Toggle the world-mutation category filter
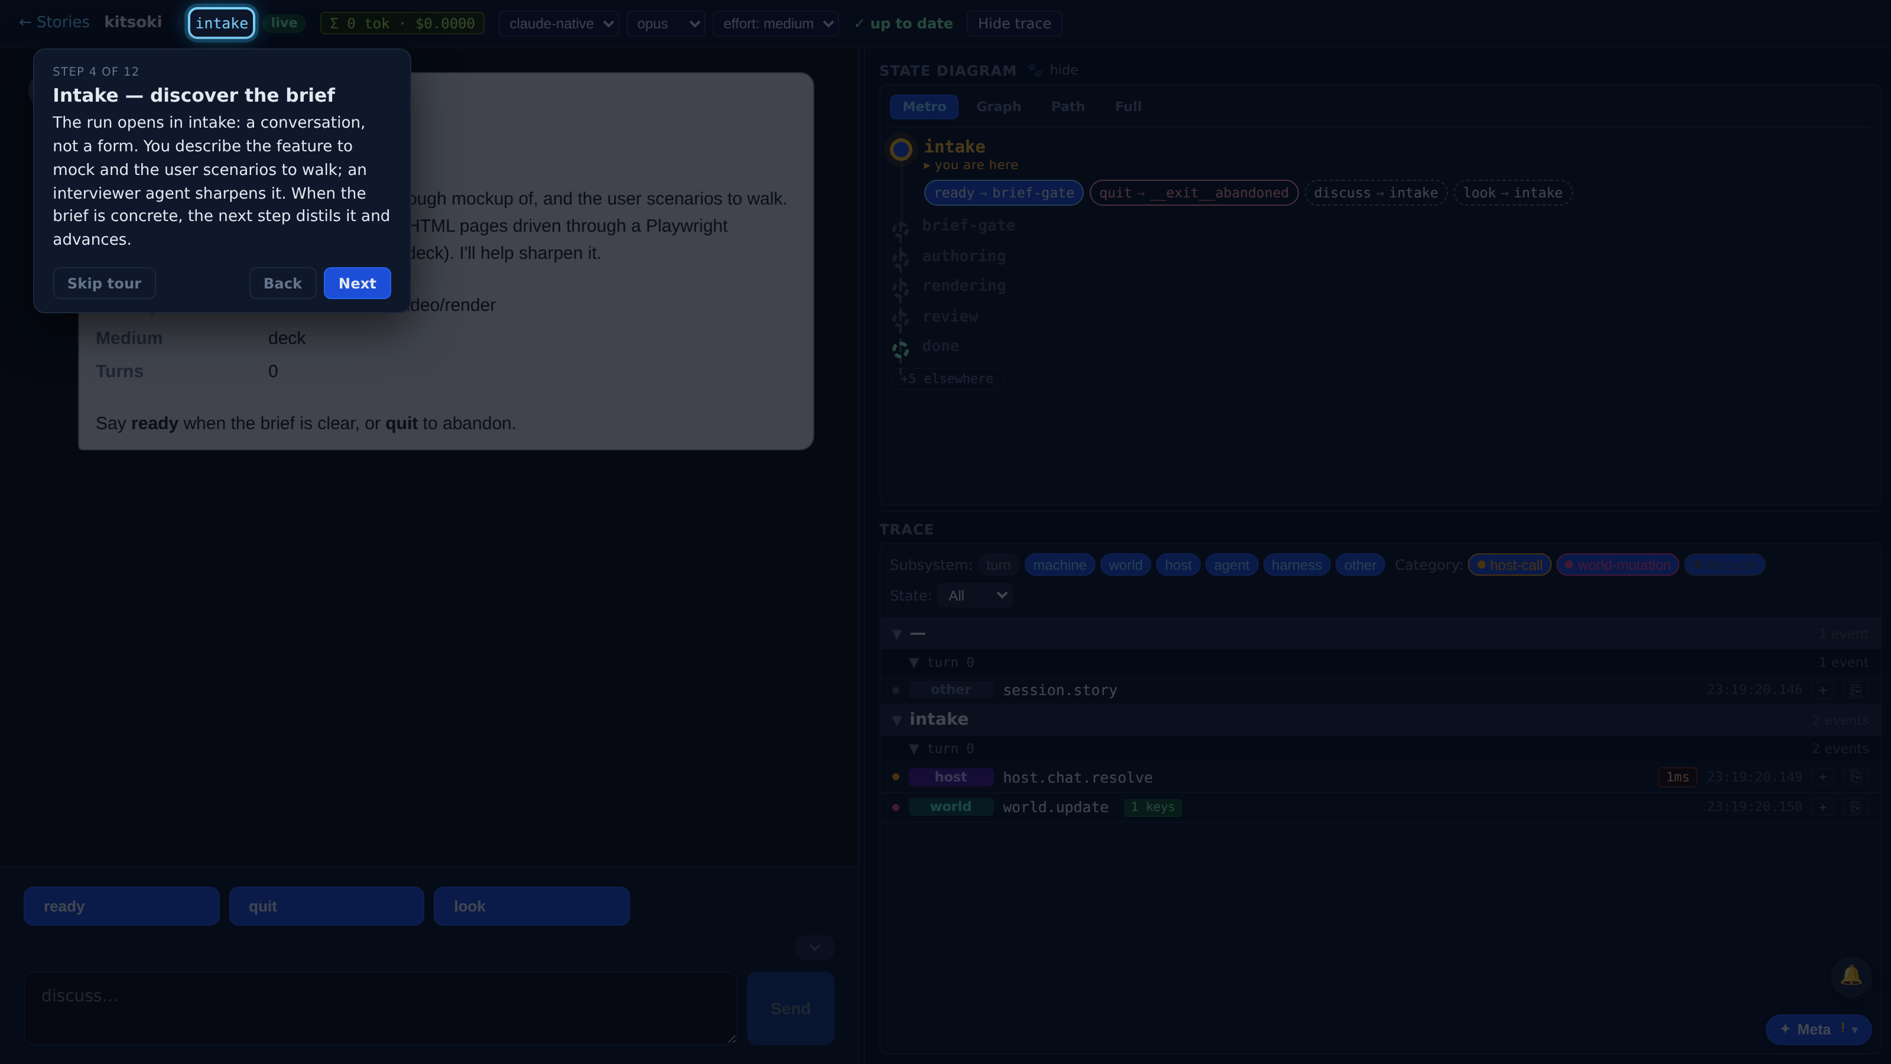1891x1064 pixels. click(x=1617, y=565)
